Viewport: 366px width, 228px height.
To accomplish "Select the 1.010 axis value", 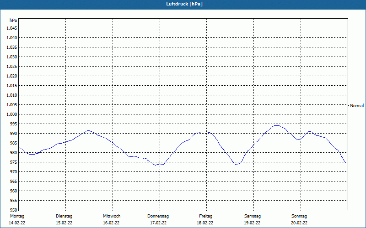I will 12,95.
